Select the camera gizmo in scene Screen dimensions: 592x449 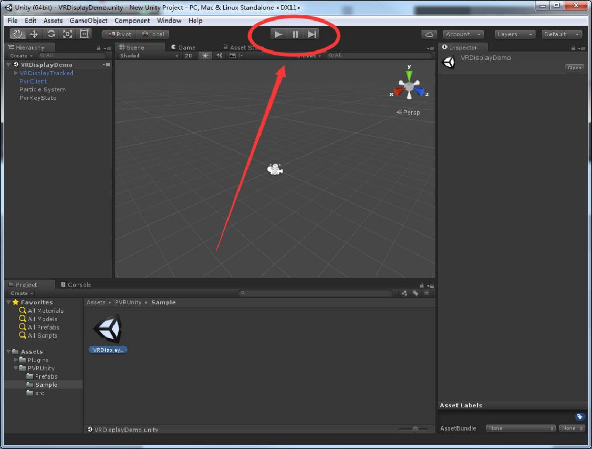click(x=275, y=169)
